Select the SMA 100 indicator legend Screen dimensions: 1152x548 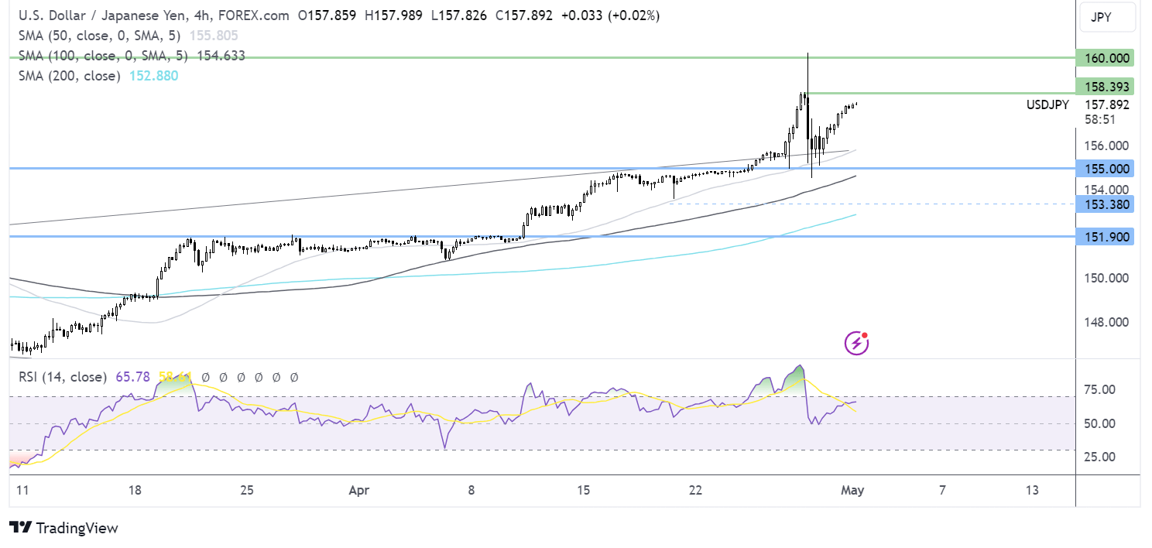[104, 56]
